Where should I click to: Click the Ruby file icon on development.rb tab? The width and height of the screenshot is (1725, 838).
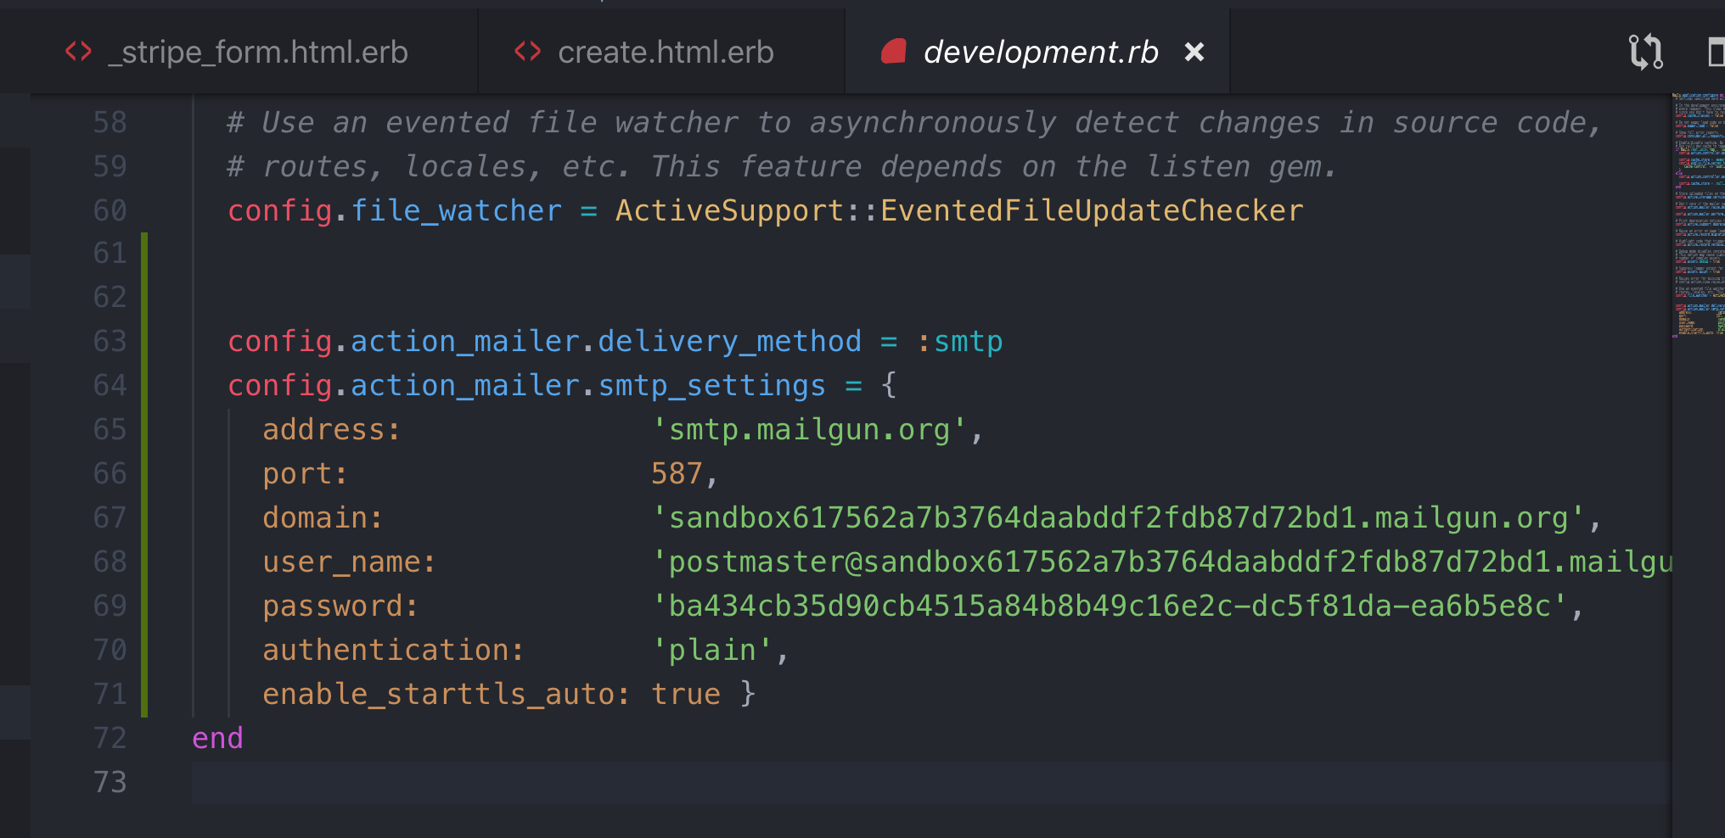coord(894,52)
